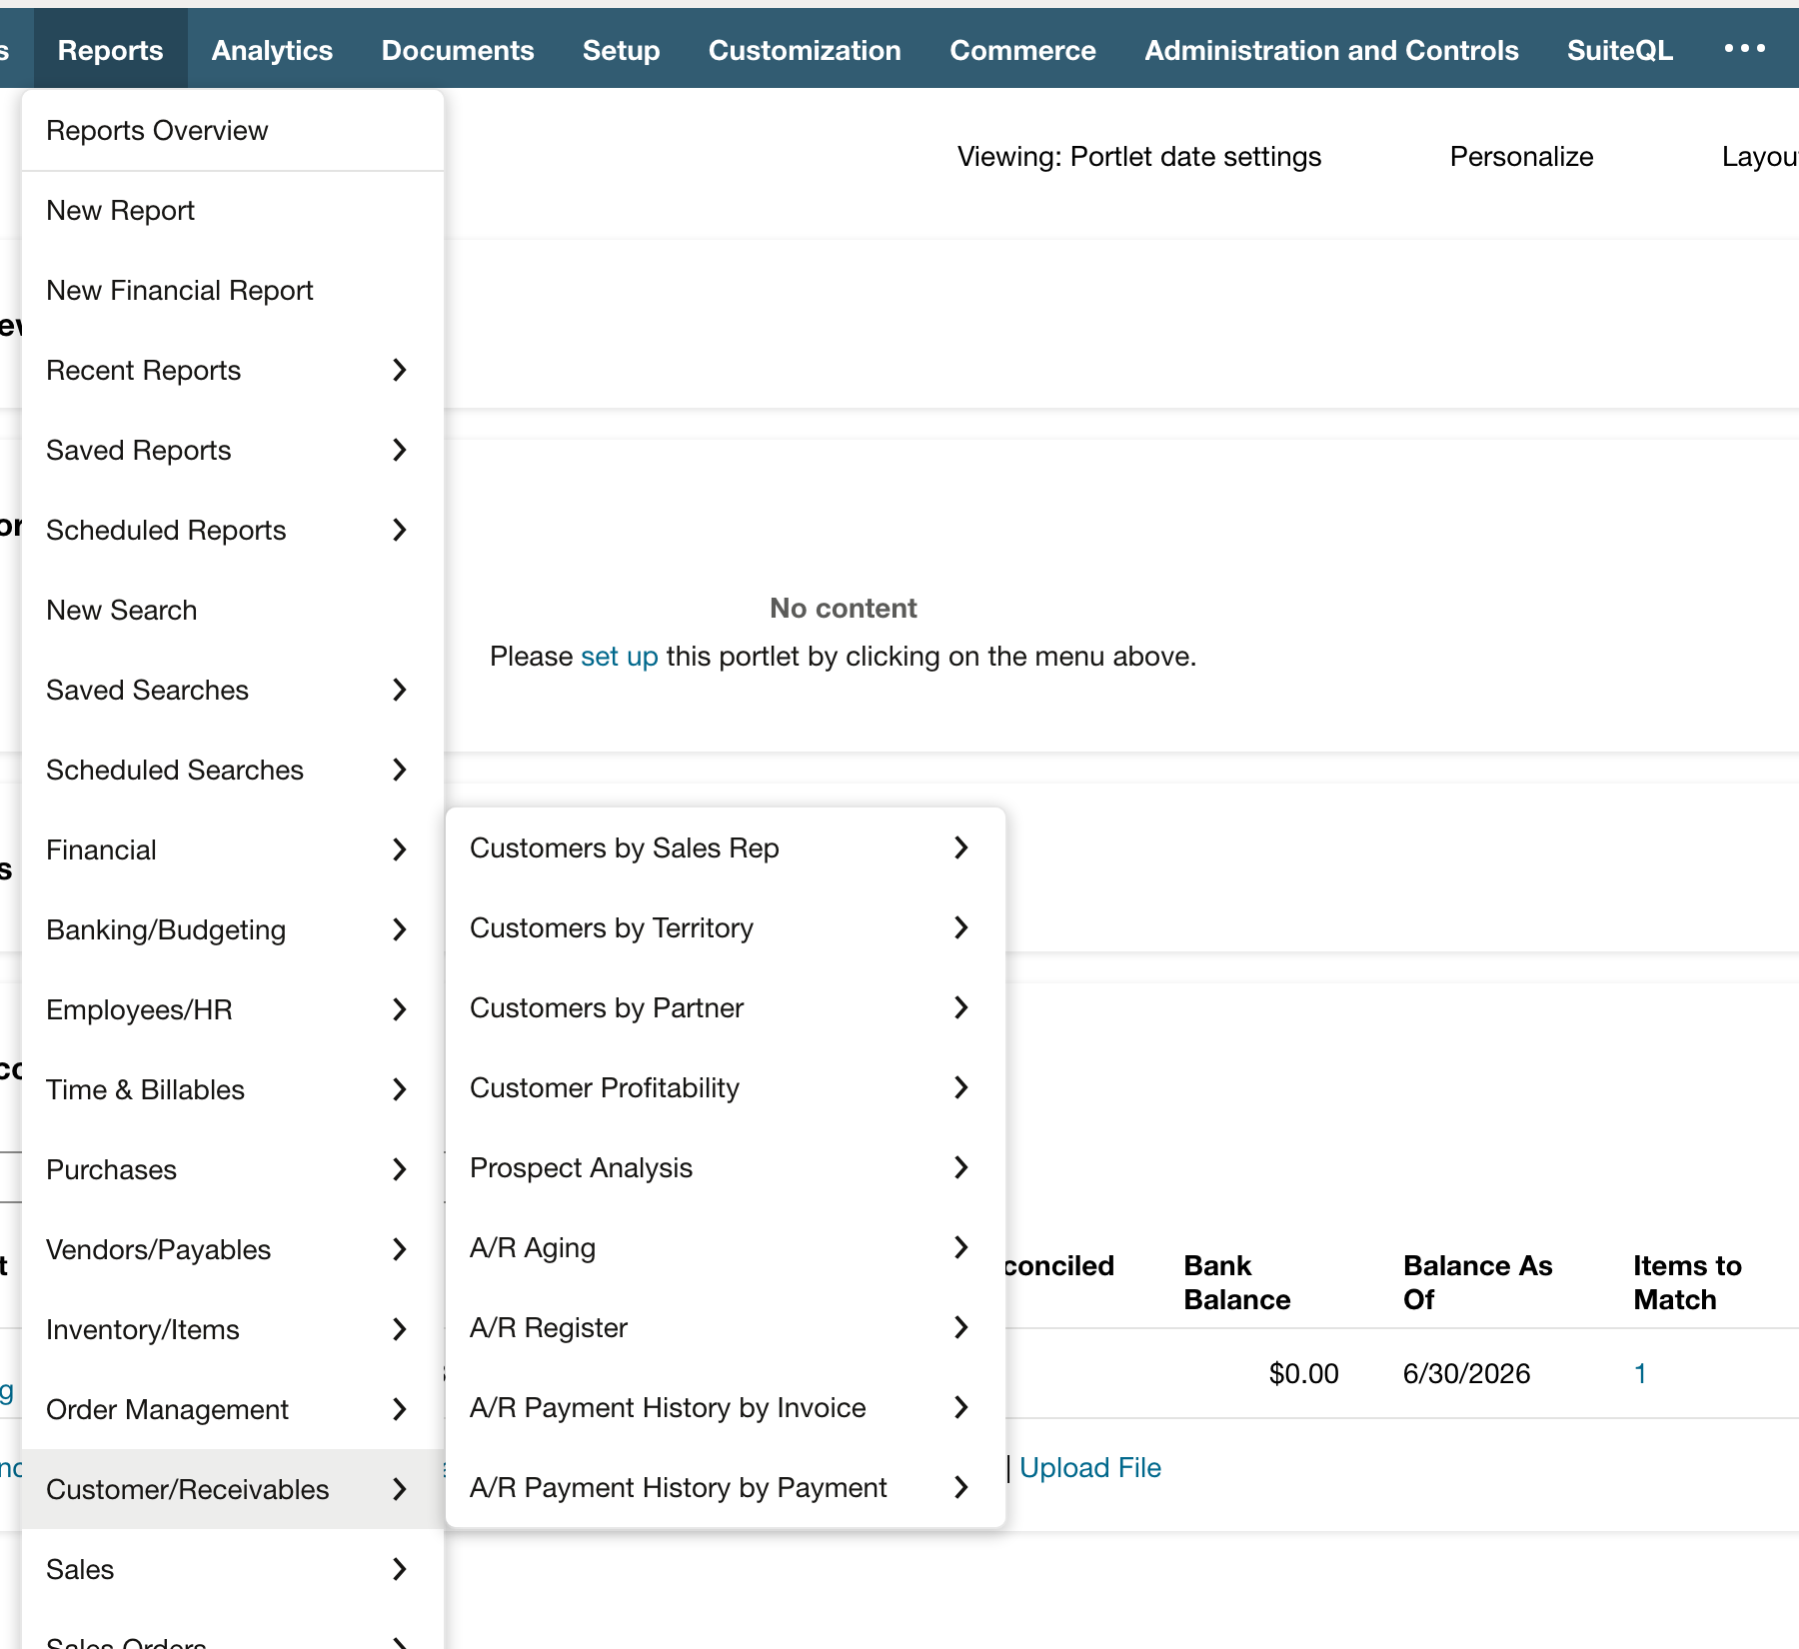Select A/R Payment History by Invoice

pos(726,1407)
